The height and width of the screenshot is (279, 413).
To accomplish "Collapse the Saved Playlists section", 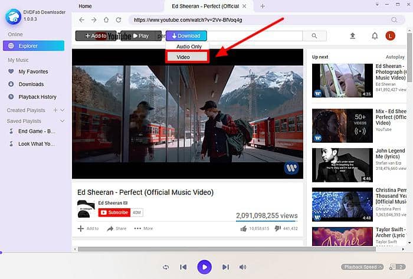I will (x=63, y=121).
